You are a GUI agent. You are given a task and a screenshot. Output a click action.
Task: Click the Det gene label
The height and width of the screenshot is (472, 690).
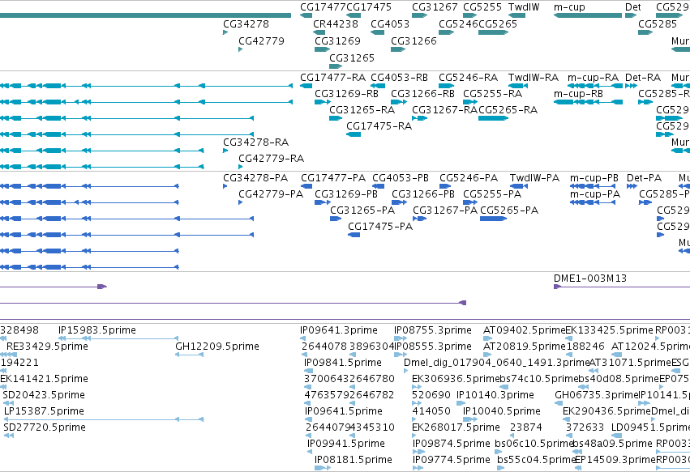(632, 7)
